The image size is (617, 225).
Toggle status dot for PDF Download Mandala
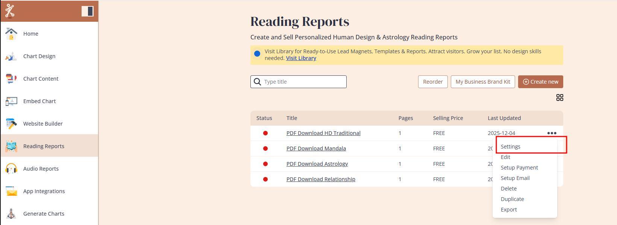point(265,148)
